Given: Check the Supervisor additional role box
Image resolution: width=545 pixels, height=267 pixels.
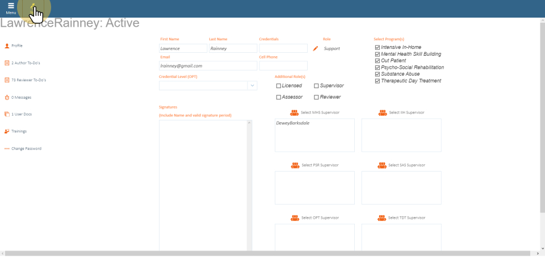Looking at the screenshot, I should click(x=316, y=86).
